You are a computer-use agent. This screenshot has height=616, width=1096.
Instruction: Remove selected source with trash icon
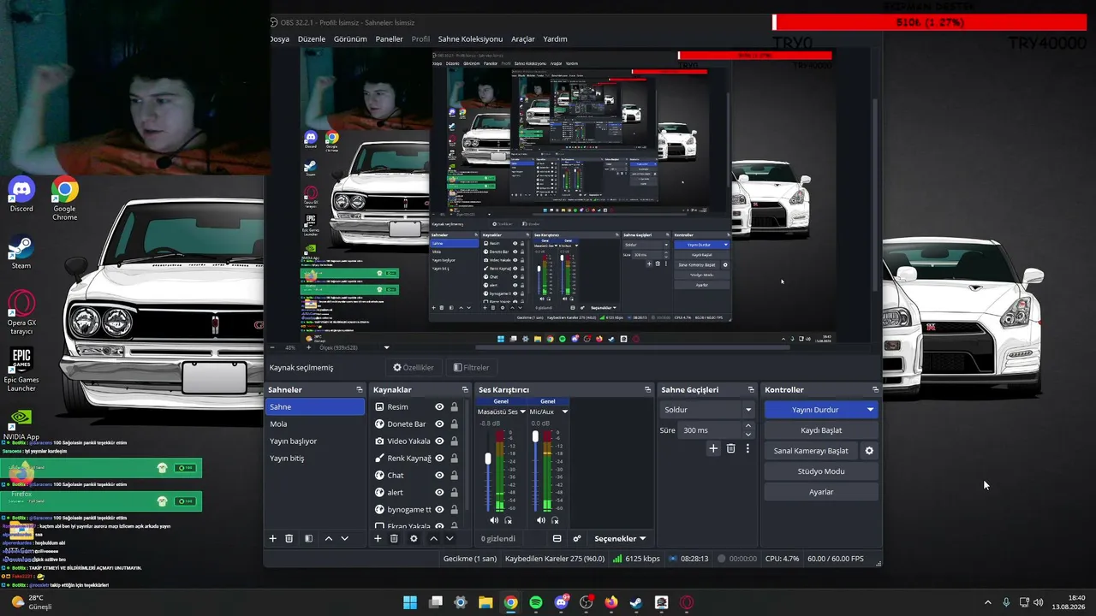click(x=394, y=538)
